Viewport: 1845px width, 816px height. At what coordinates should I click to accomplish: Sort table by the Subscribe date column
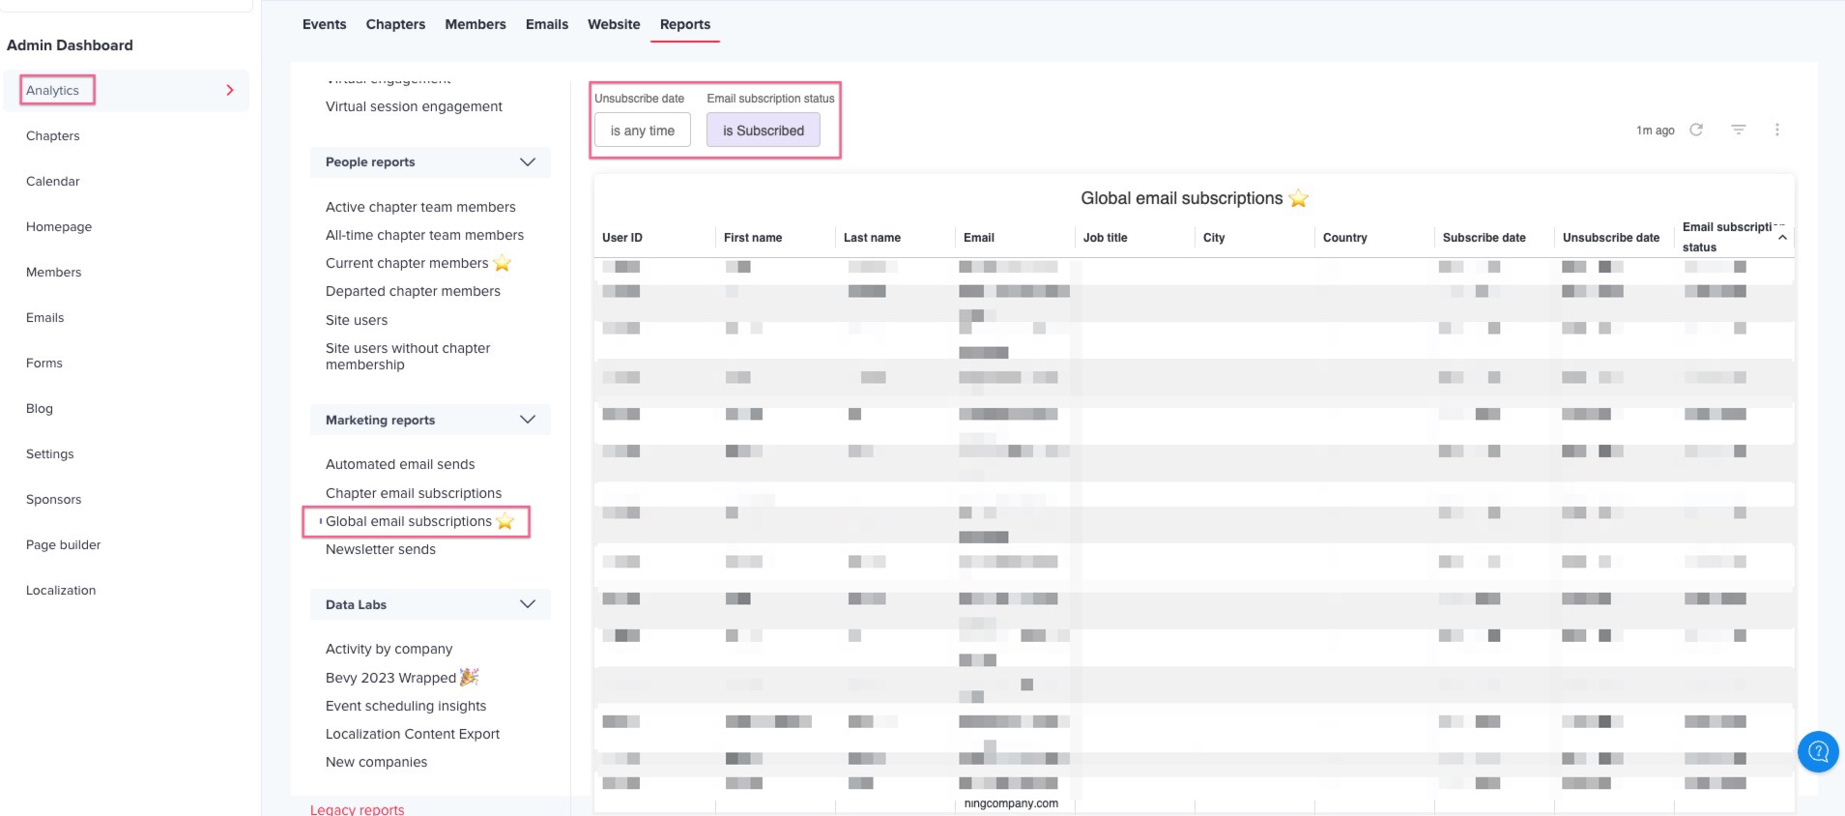1484,238
